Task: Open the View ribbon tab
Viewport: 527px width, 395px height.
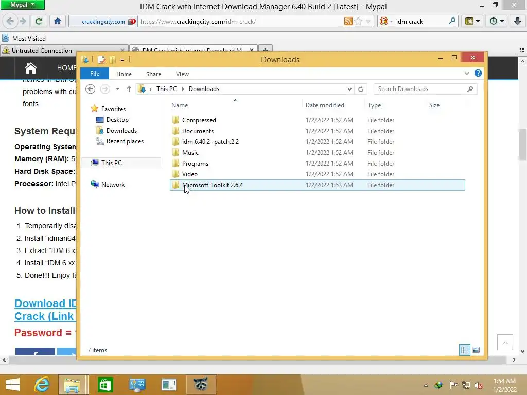Action: [183, 74]
